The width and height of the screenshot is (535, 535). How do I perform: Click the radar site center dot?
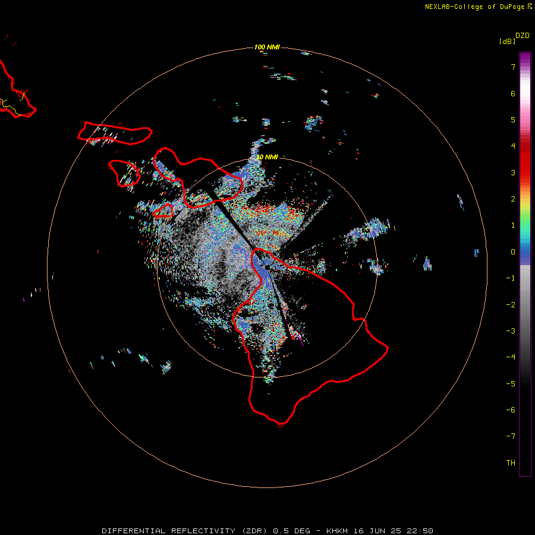(x=267, y=267)
